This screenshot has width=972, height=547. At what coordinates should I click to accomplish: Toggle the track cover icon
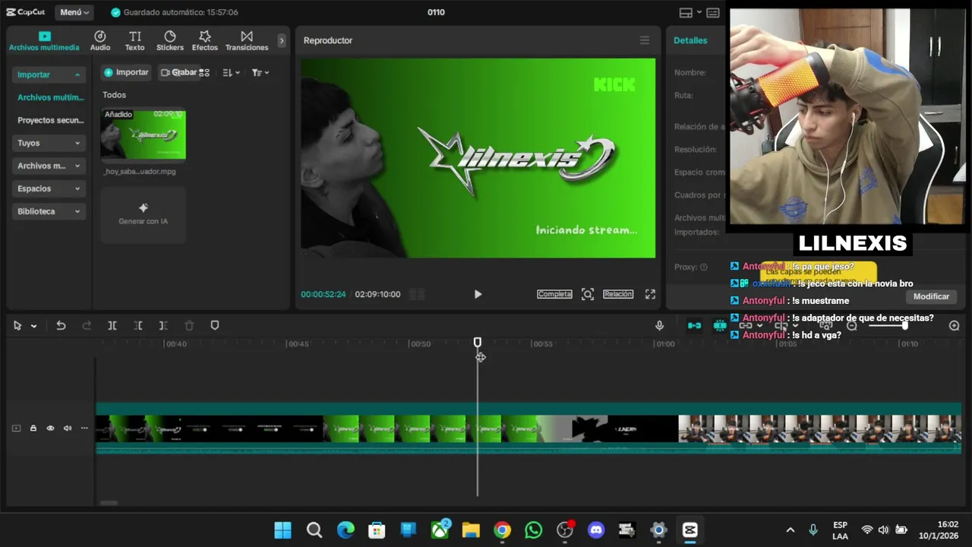16,428
